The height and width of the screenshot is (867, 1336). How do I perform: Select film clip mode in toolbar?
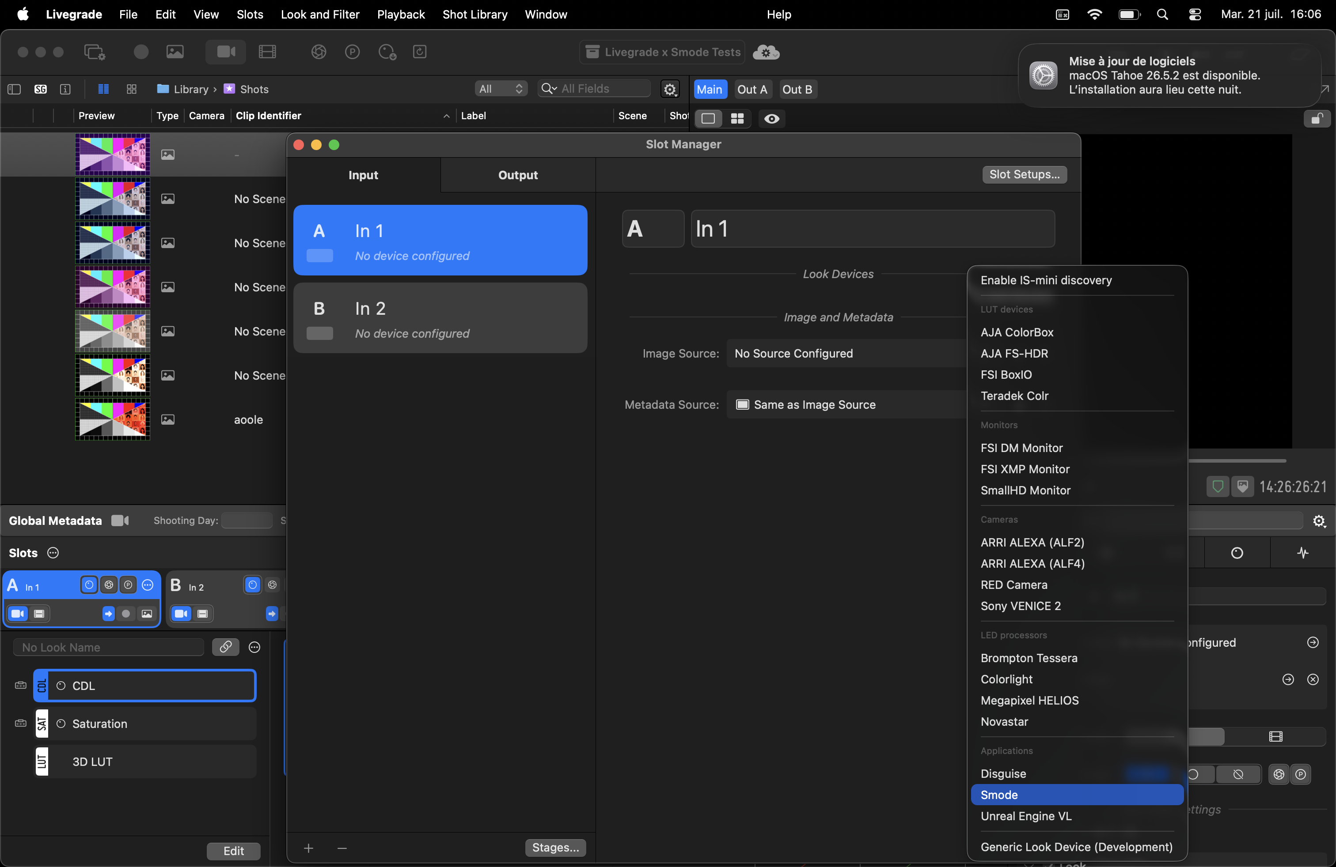pyautogui.click(x=267, y=52)
